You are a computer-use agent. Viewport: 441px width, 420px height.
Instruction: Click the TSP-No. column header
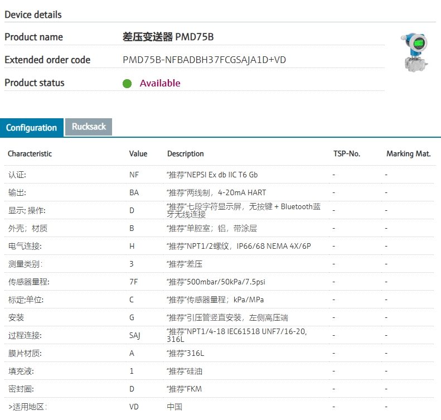[347, 153]
